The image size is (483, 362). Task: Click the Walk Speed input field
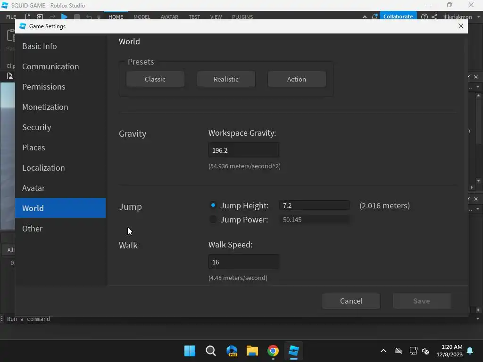(x=244, y=262)
